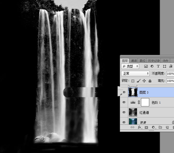Hide the 图层 3 layer
The width and height of the screenshot is (174, 153).
pyautogui.click(x=124, y=92)
